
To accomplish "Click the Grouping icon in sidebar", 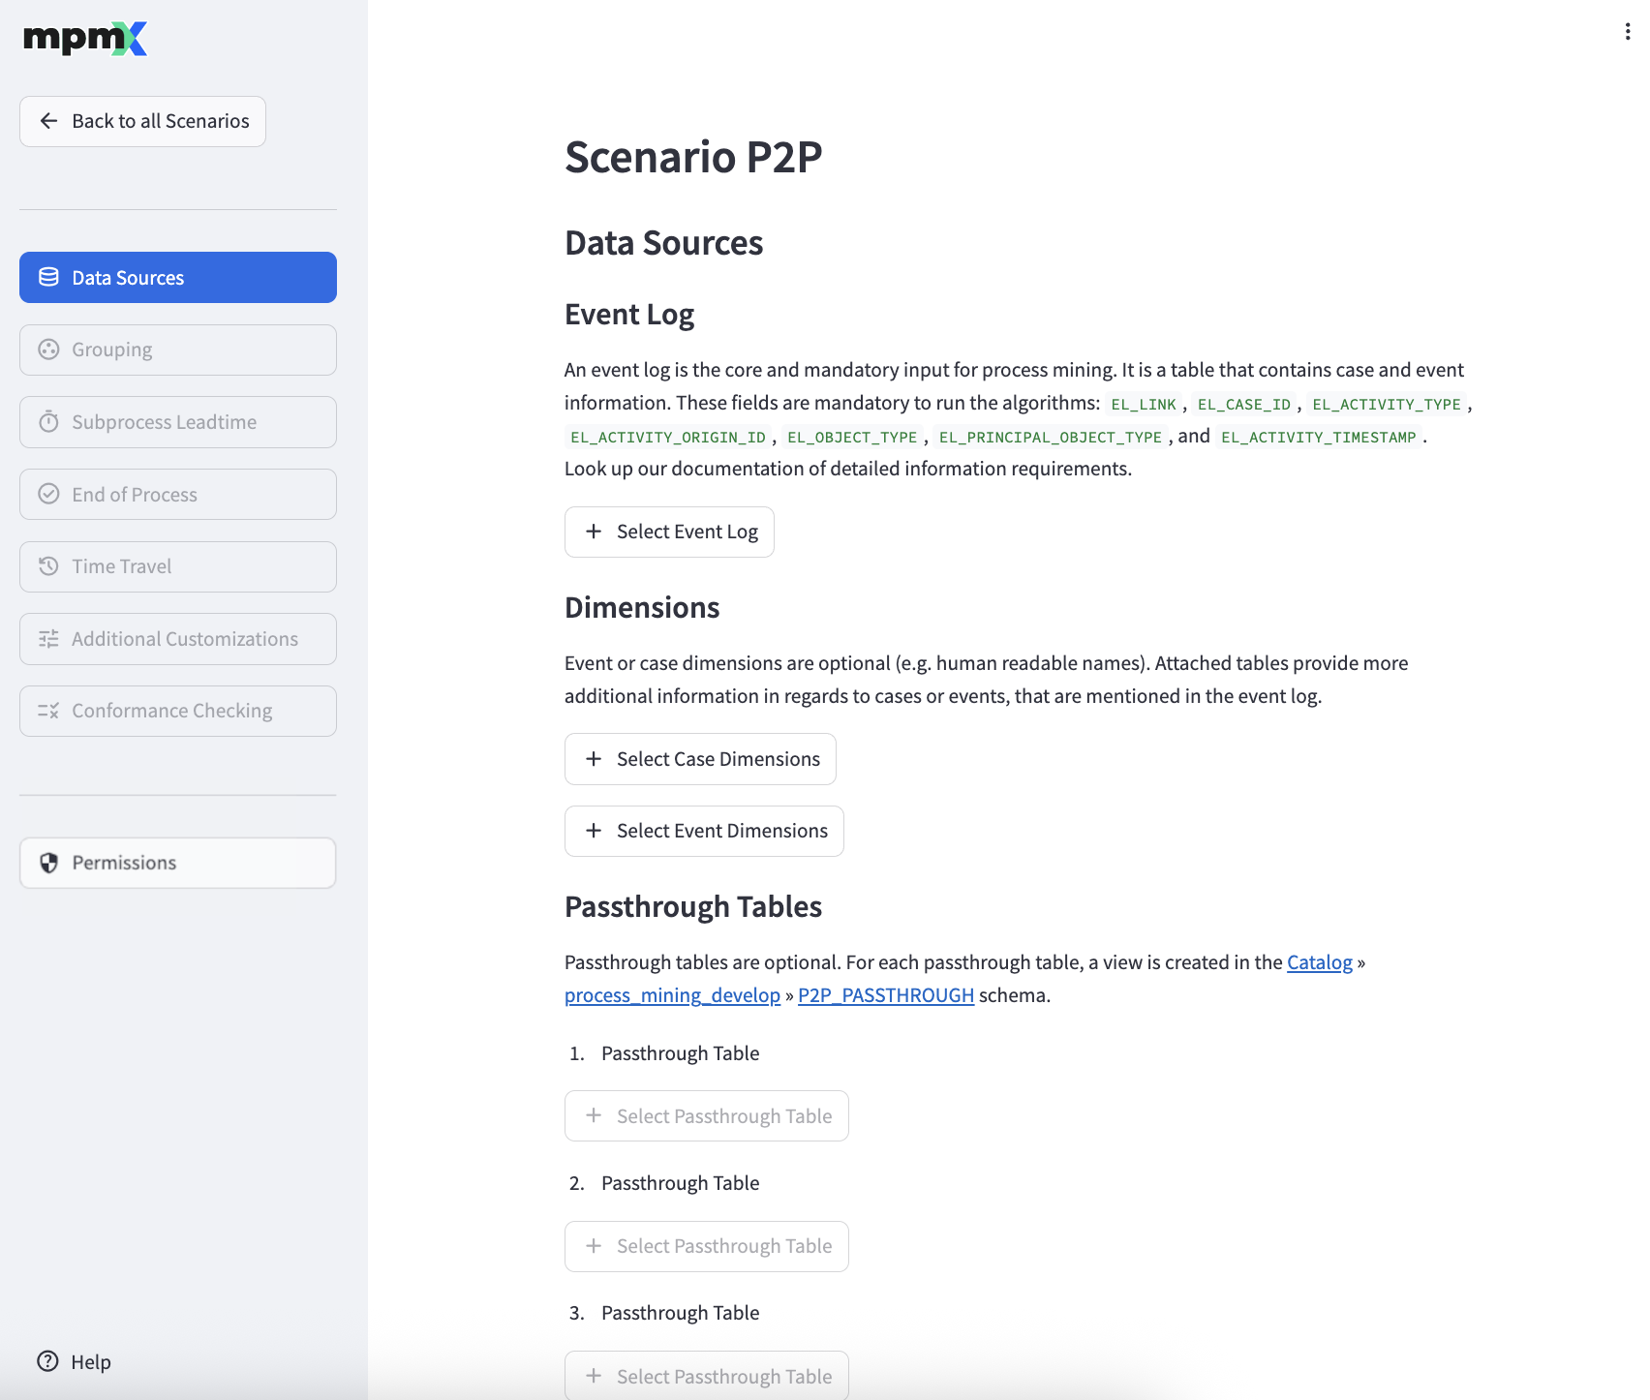I will 48,350.
